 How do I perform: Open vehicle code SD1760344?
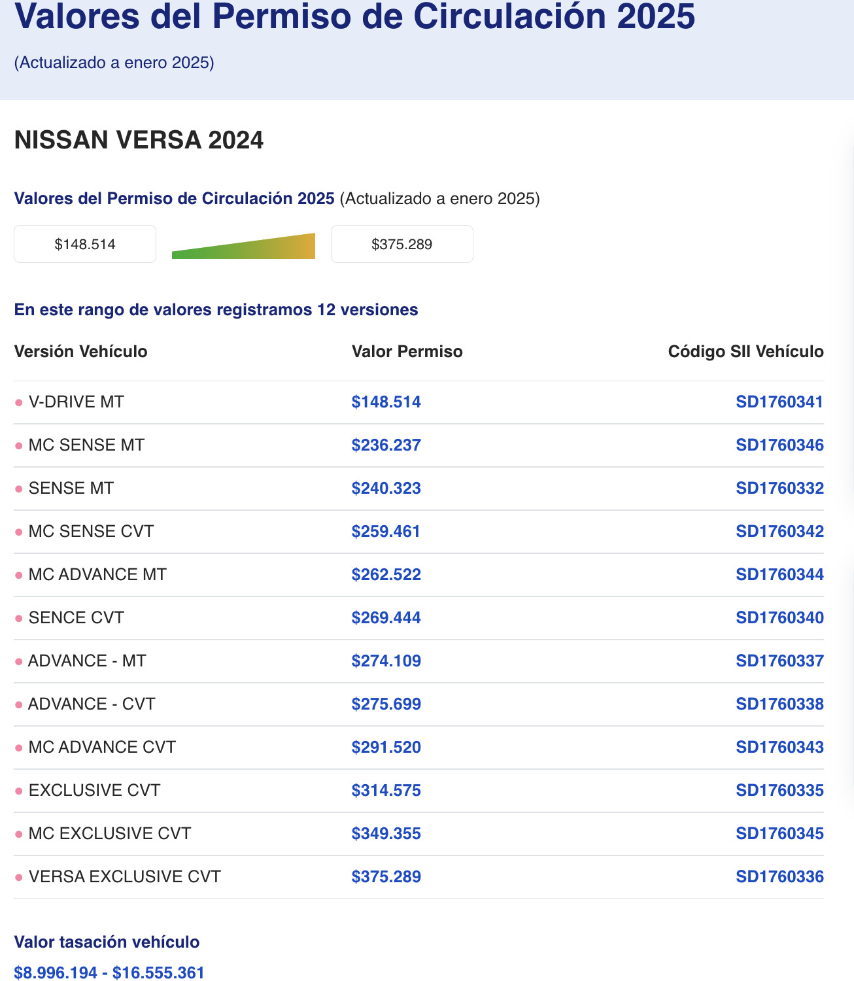point(779,575)
